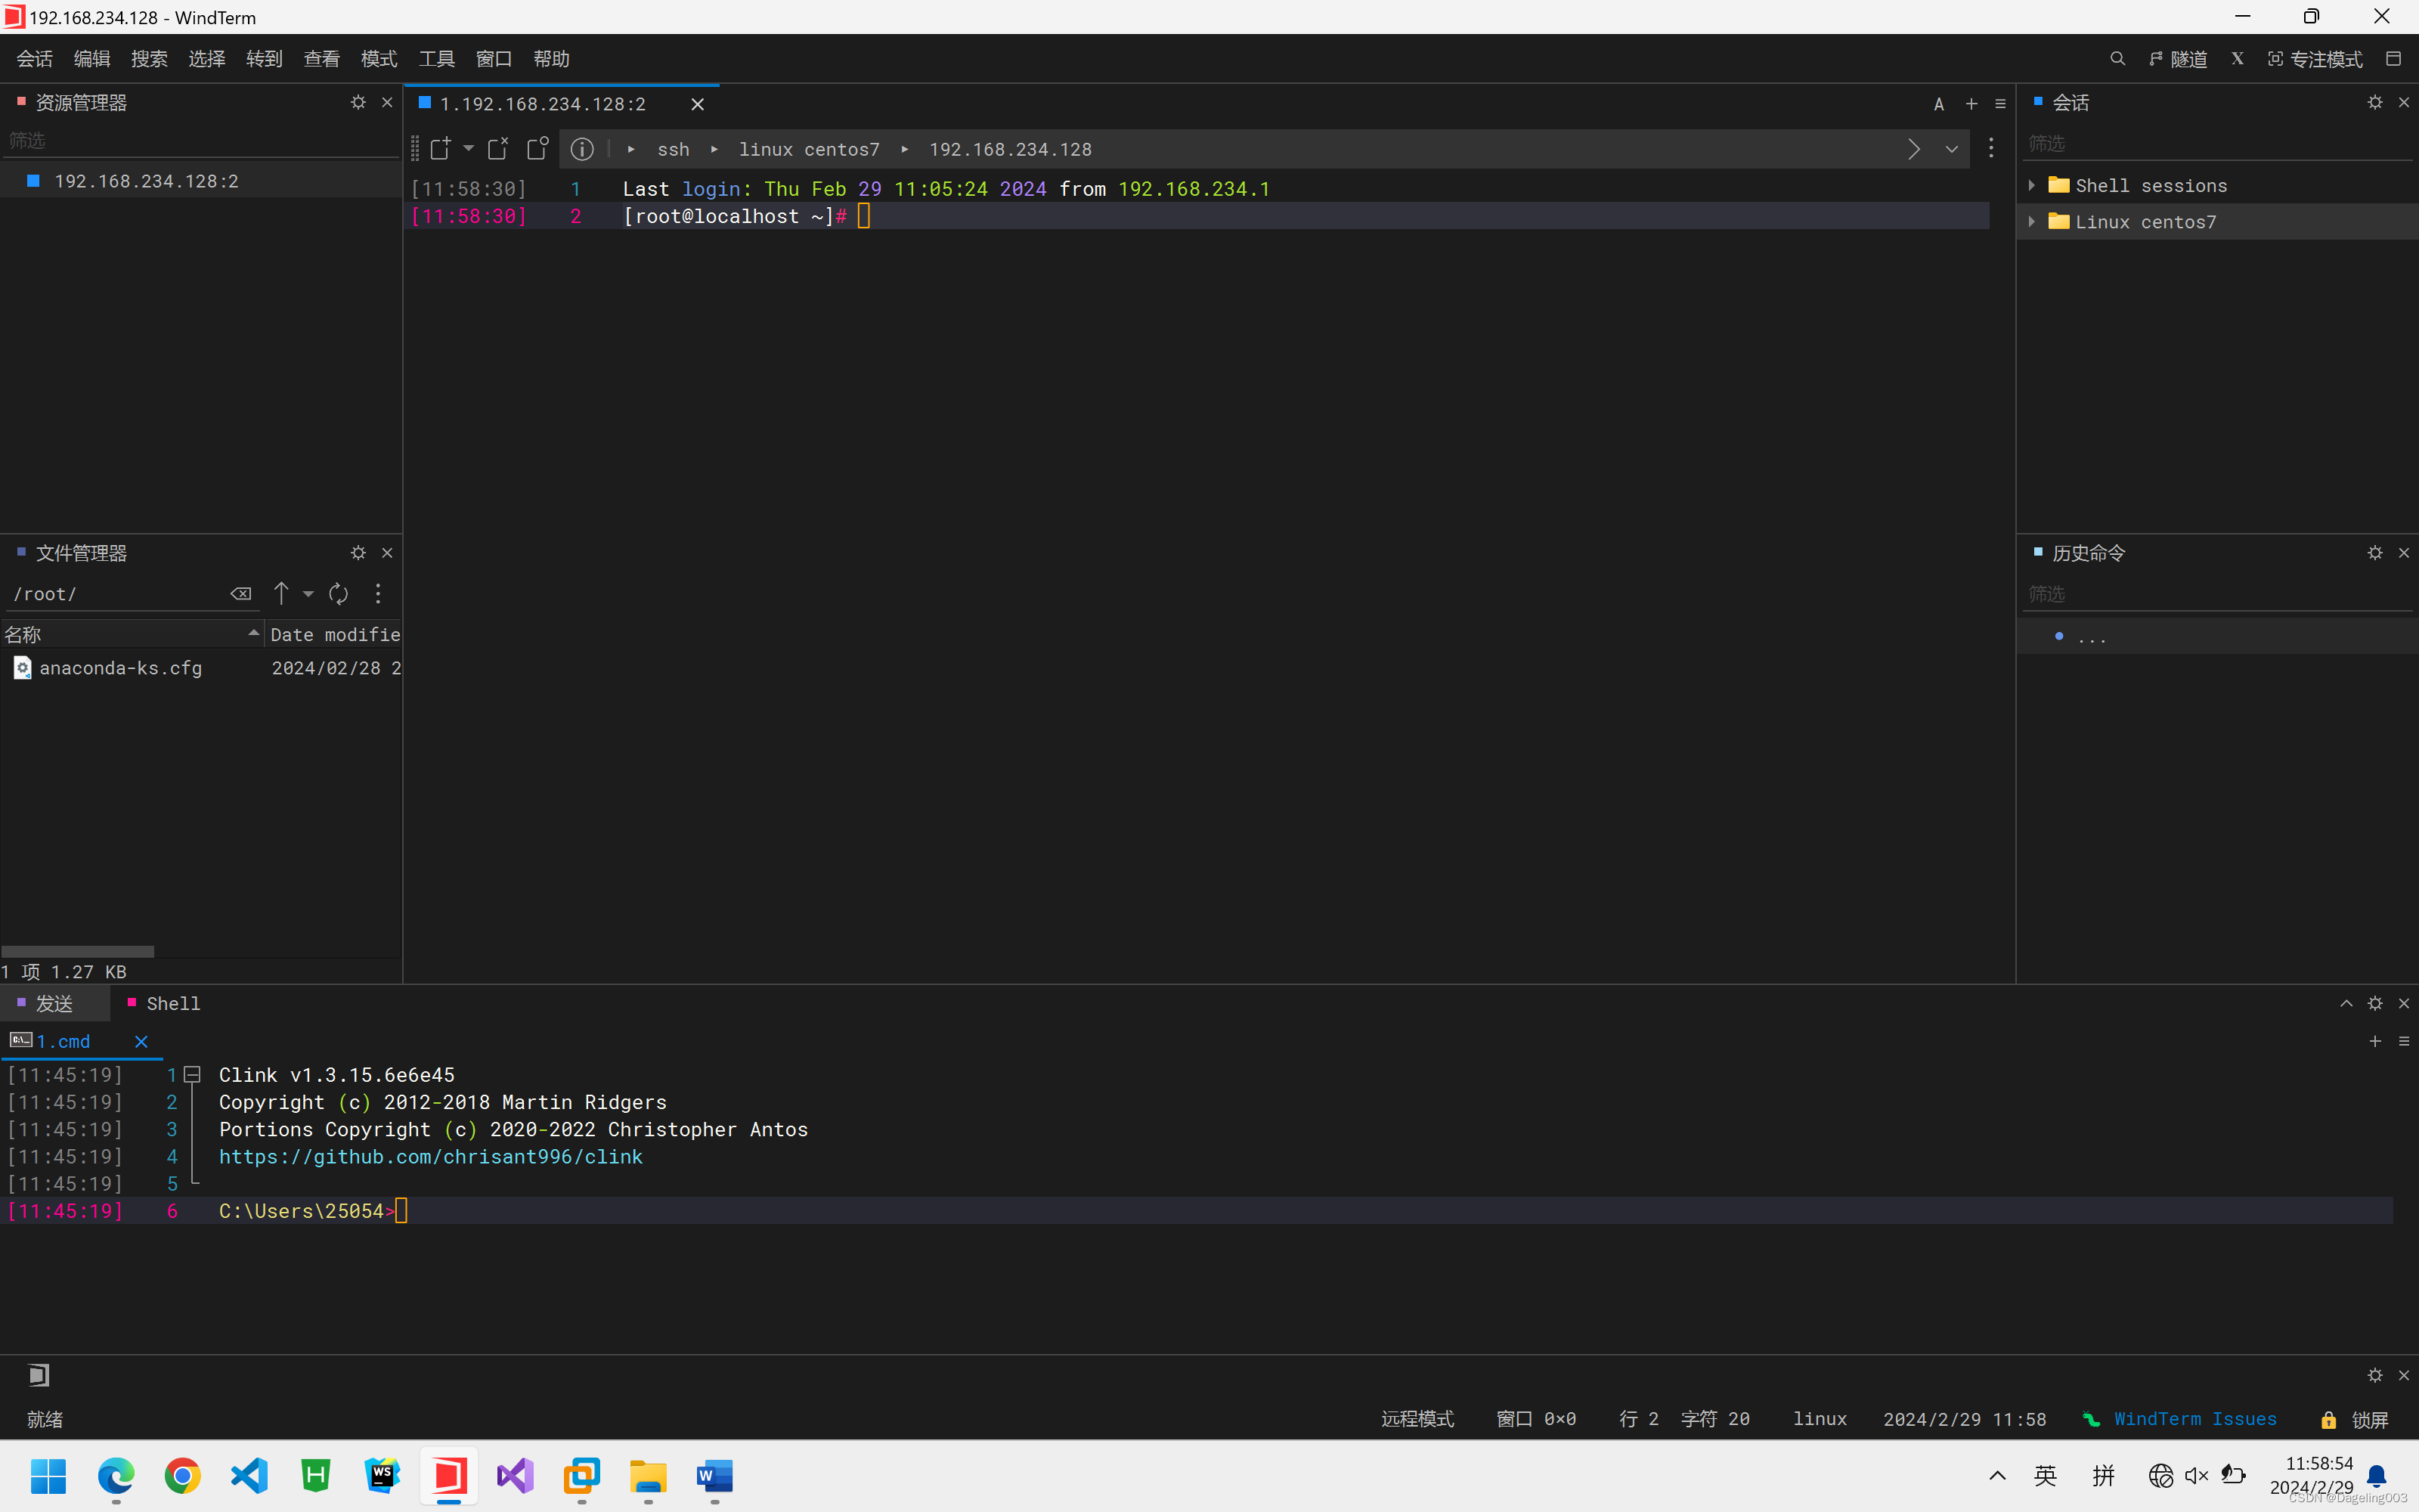Open the WindTerm Issues link in status bar
Screen dimensions: 2419x1512
click(x=2194, y=1419)
